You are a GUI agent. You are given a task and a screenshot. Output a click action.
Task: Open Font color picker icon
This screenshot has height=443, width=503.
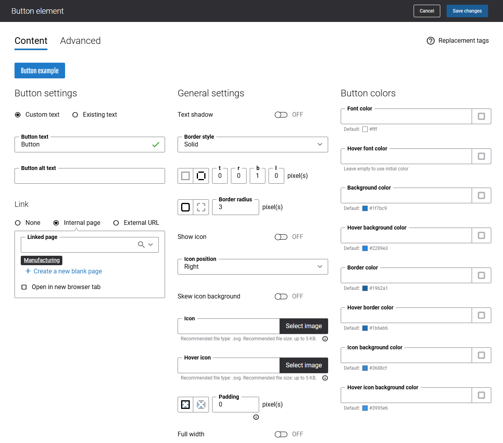(x=481, y=116)
